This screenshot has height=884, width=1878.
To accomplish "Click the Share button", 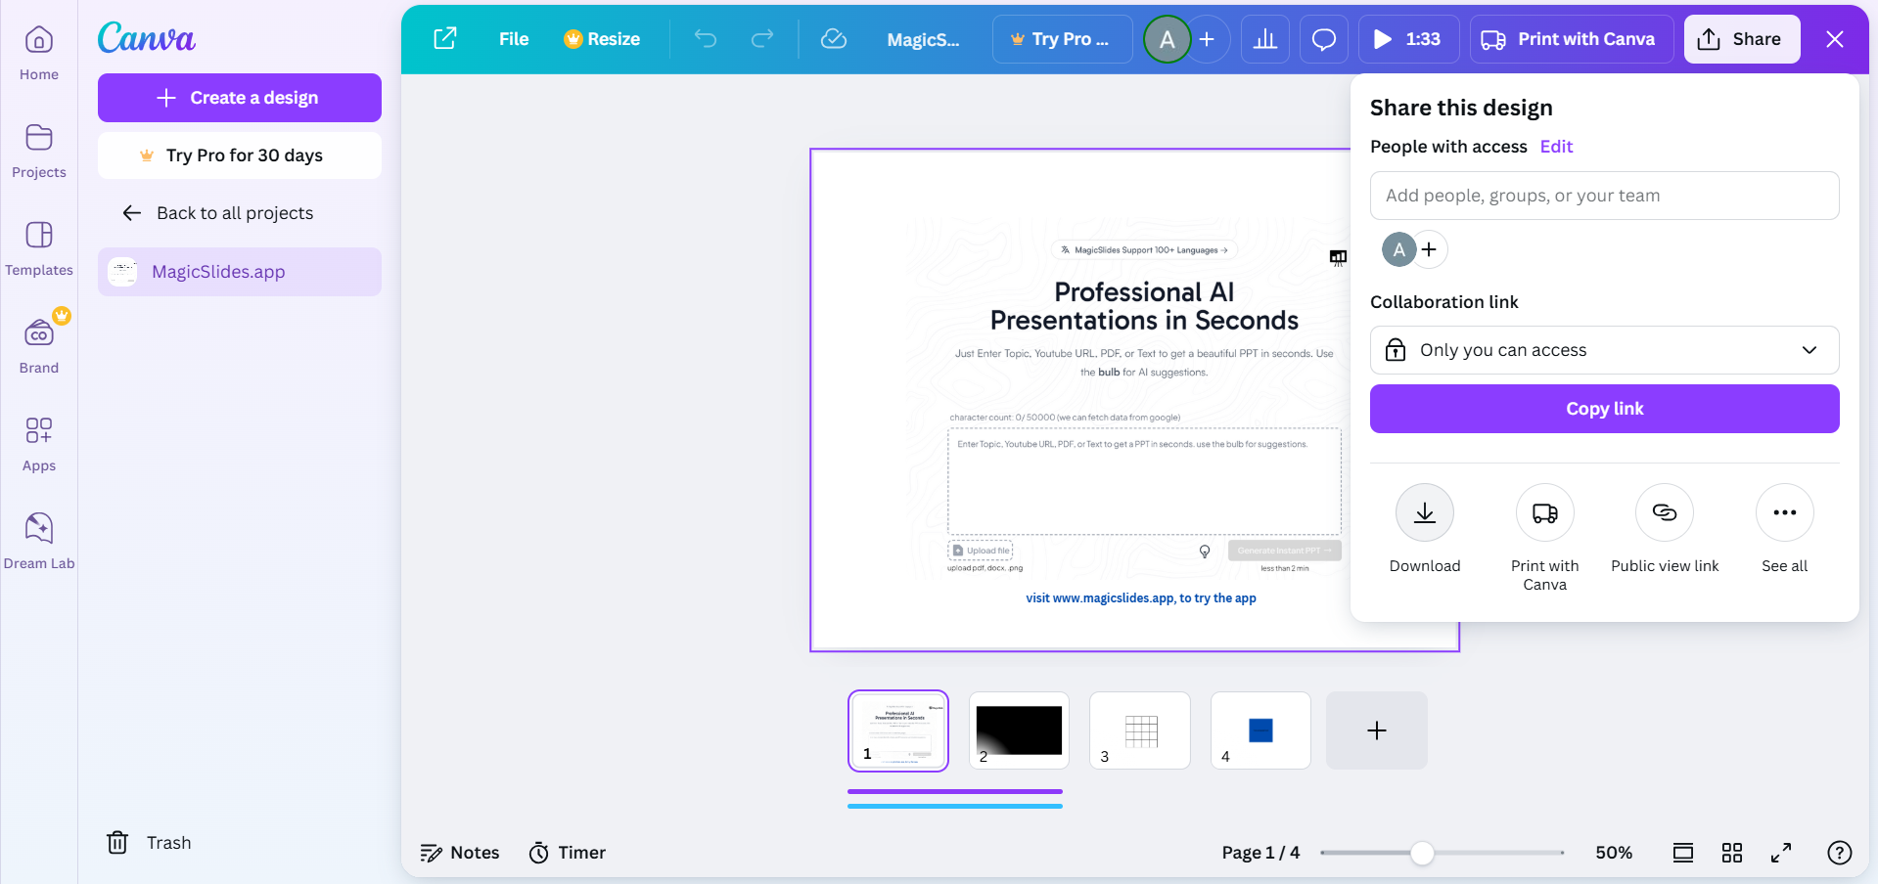I will click(1742, 39).
